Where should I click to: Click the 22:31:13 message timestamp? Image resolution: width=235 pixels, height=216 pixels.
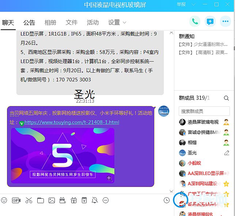[x=85, y=101]
